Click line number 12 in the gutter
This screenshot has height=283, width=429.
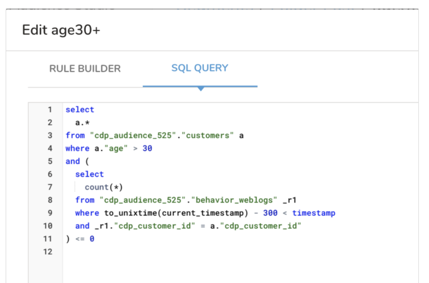49,251
